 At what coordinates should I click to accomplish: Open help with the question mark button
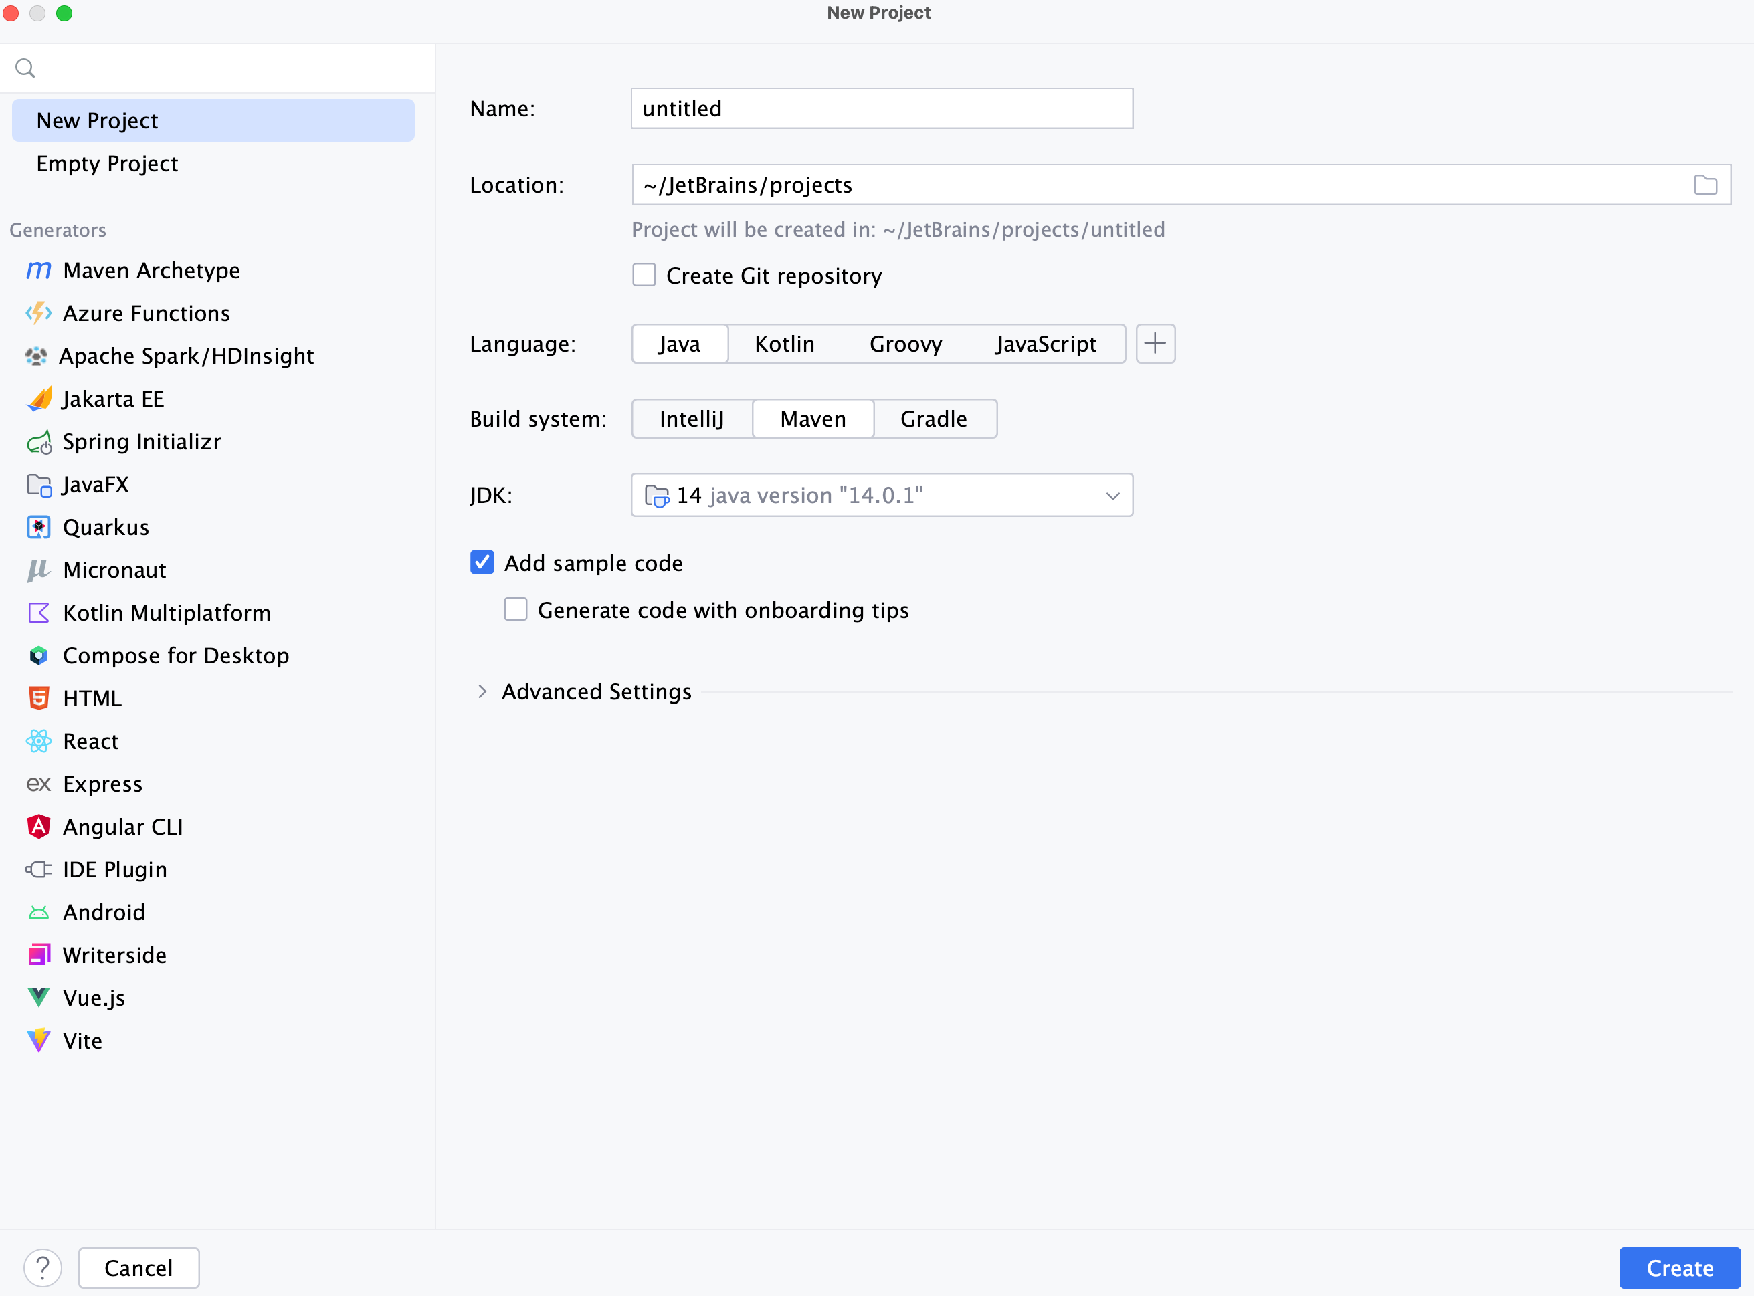(42, 1268)
